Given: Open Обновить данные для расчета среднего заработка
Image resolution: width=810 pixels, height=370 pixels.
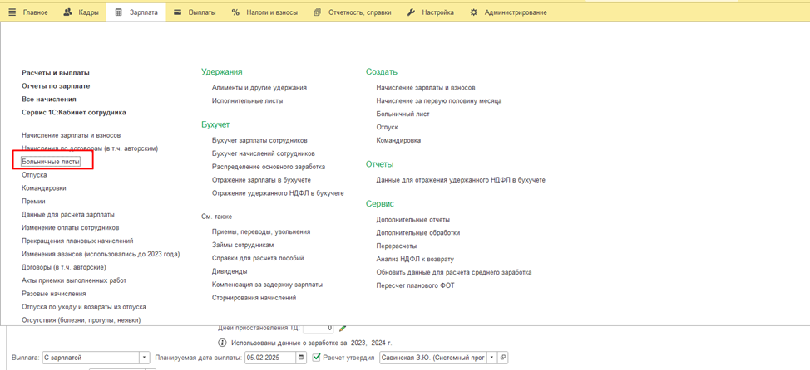Looking at the screenshot, I should (454, 272).
